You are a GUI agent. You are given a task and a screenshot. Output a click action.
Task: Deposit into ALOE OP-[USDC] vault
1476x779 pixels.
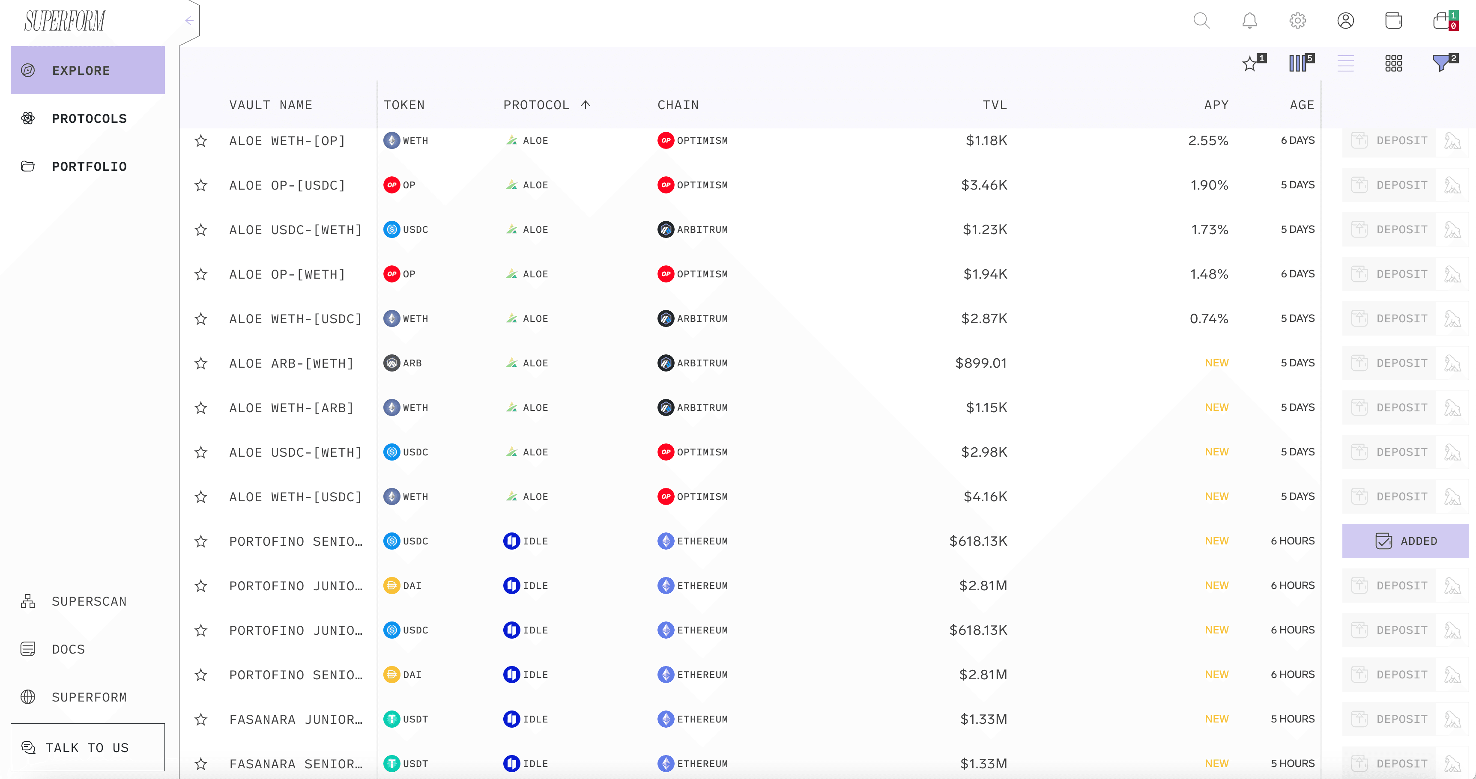point(1389,185)
